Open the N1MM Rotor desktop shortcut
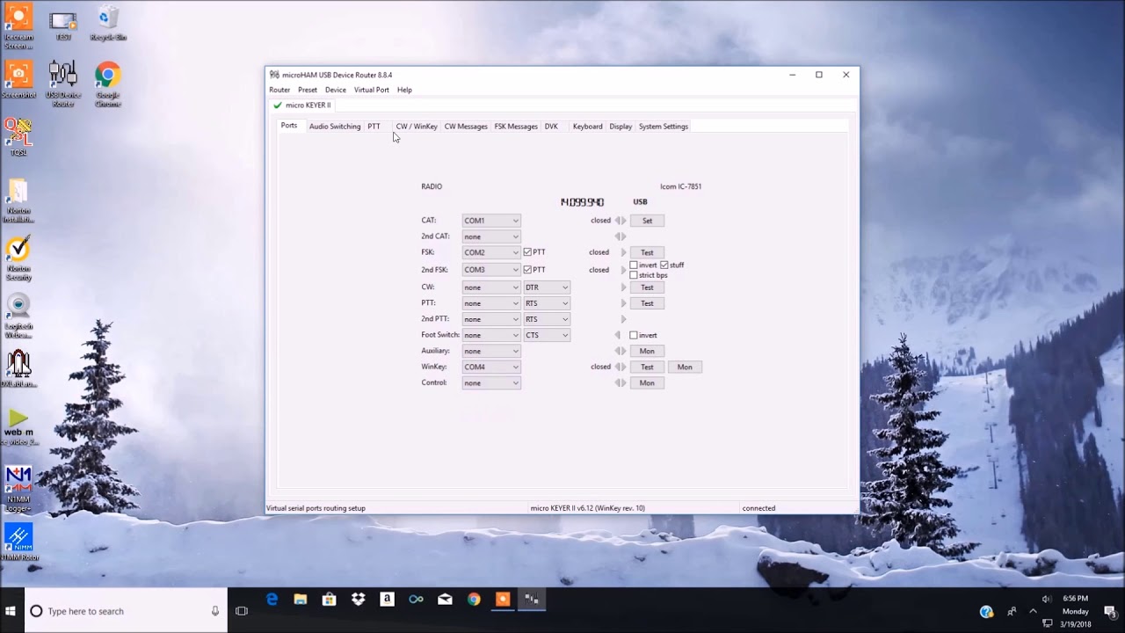 18,542
